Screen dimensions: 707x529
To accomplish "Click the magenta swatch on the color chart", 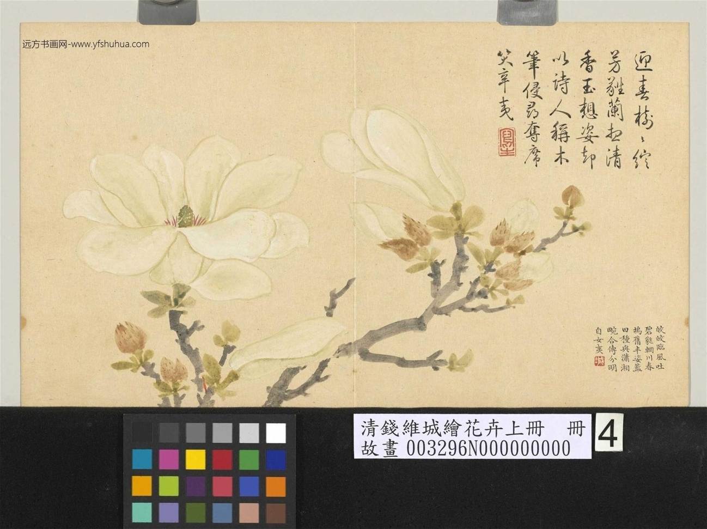I will click(169, 459).
